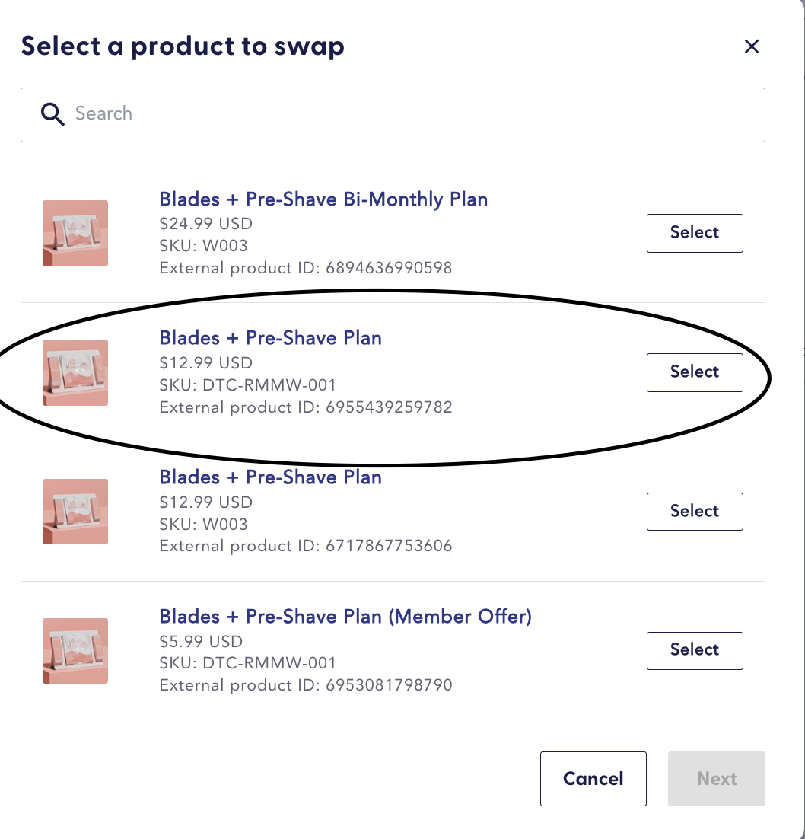This screenshot has width=805, height=839.
Task: Click the Bi-Monthly Plan product thumbnail
Action: pyautogui.click(x=75, y=233)
